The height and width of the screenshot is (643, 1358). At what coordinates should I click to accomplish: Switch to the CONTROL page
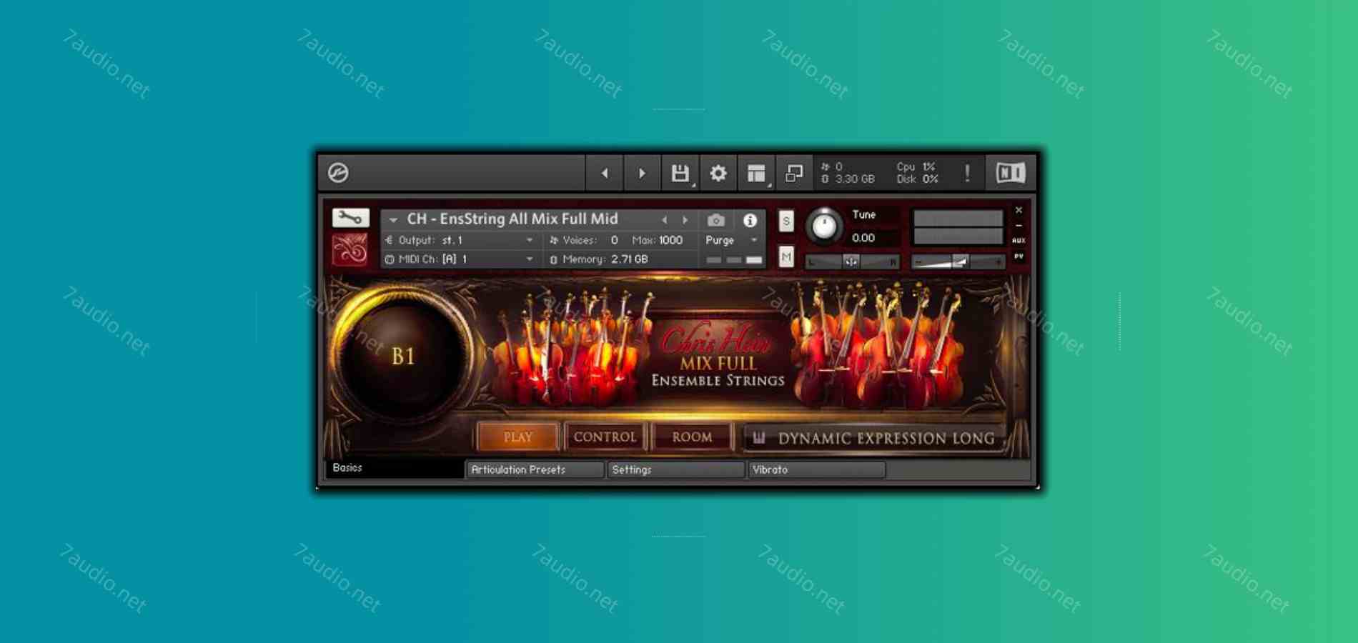605,437
